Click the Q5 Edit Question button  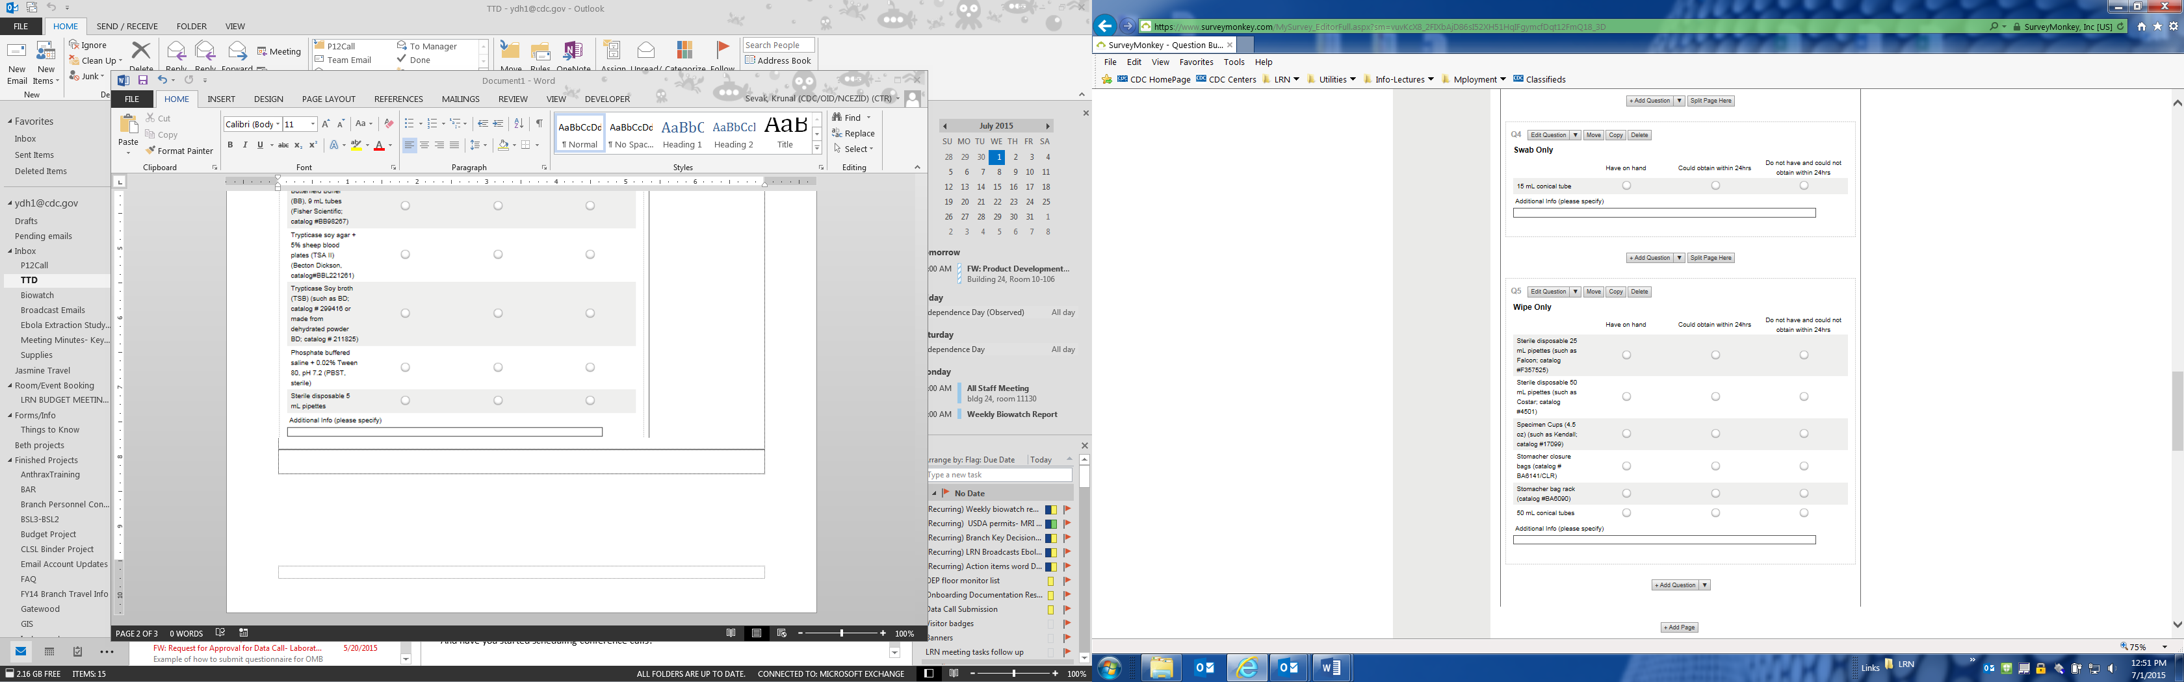click(1548, 292)
